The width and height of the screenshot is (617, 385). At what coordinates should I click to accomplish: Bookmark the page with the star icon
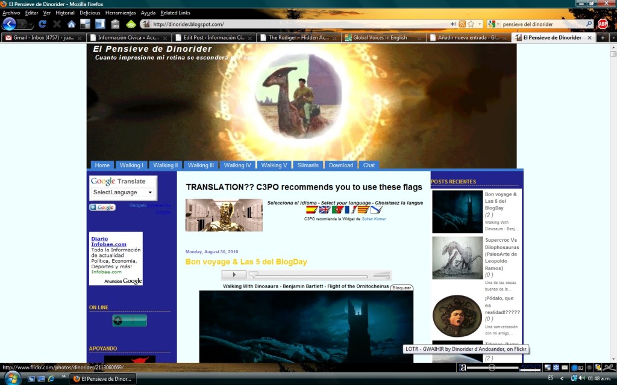click(472, 24)
